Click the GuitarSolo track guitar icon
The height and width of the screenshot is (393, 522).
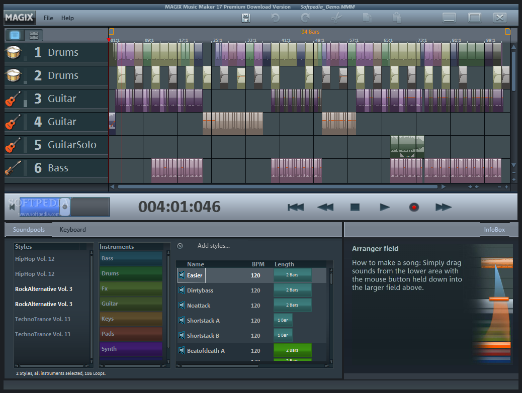pos(13,145)
